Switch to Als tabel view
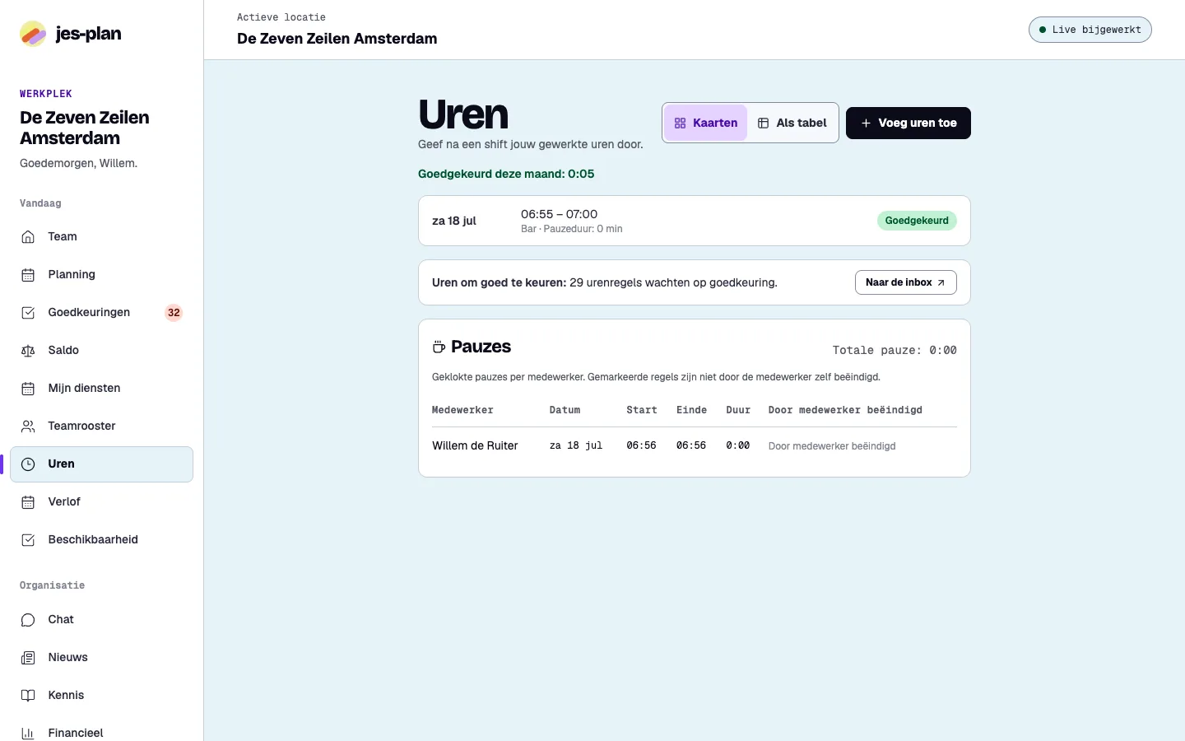 click(x=792, y=123)
